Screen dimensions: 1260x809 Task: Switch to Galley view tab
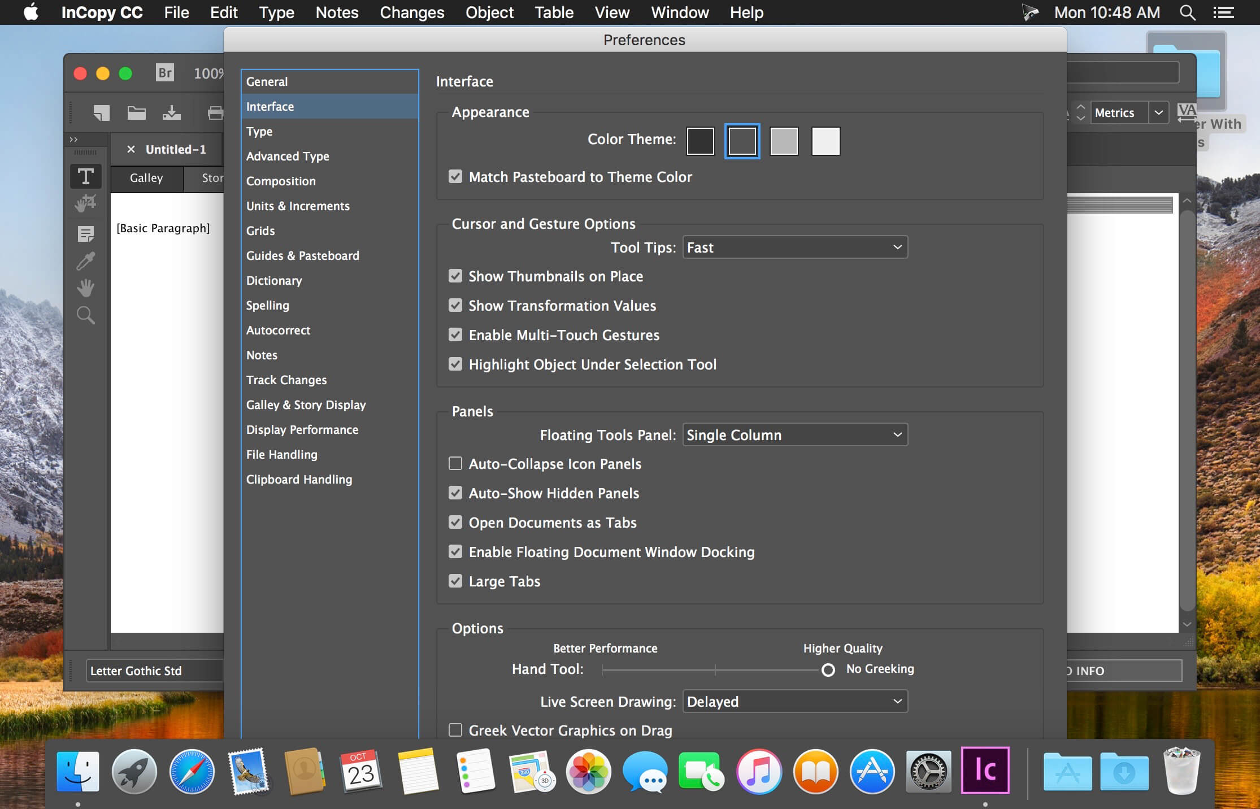(x=146, y=177)
